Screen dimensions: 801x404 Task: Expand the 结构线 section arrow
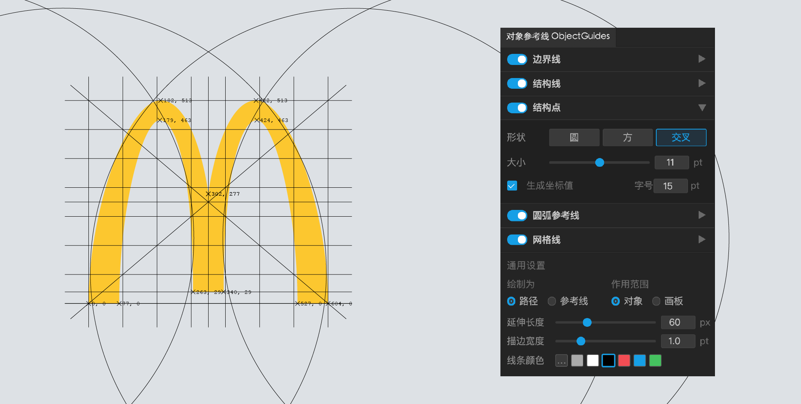coord(702,83)
